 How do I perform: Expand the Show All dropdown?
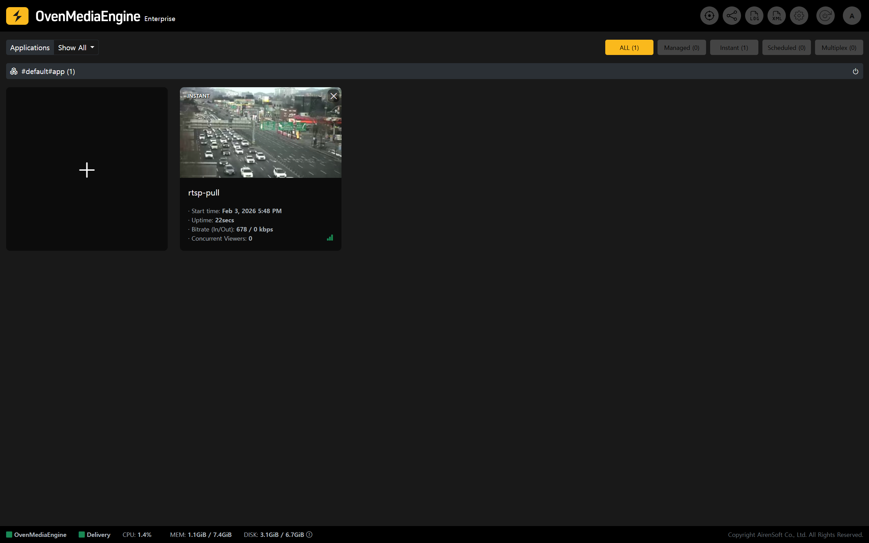pos(76,48)
